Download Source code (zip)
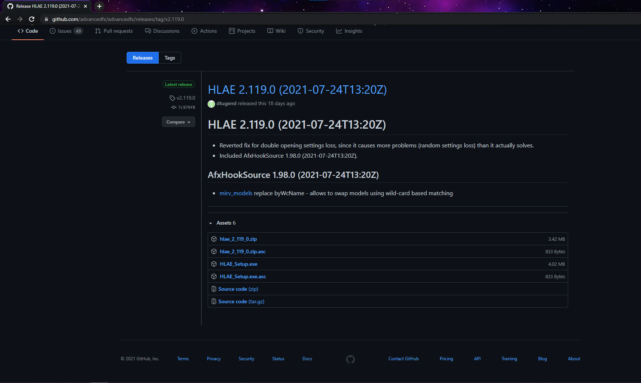The width and height of the screenshot is (641, 383). click(x=238, y=289)
